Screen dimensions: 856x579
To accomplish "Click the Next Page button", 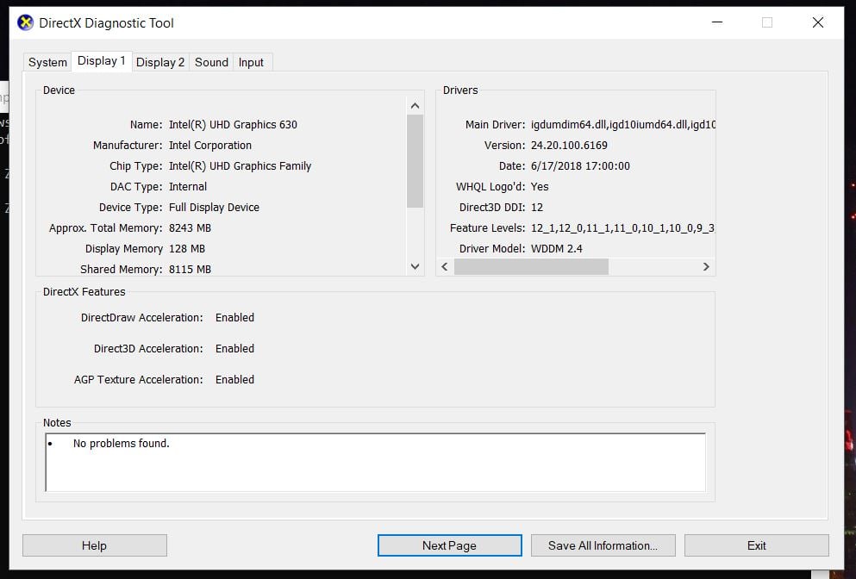I will [449, 545].
